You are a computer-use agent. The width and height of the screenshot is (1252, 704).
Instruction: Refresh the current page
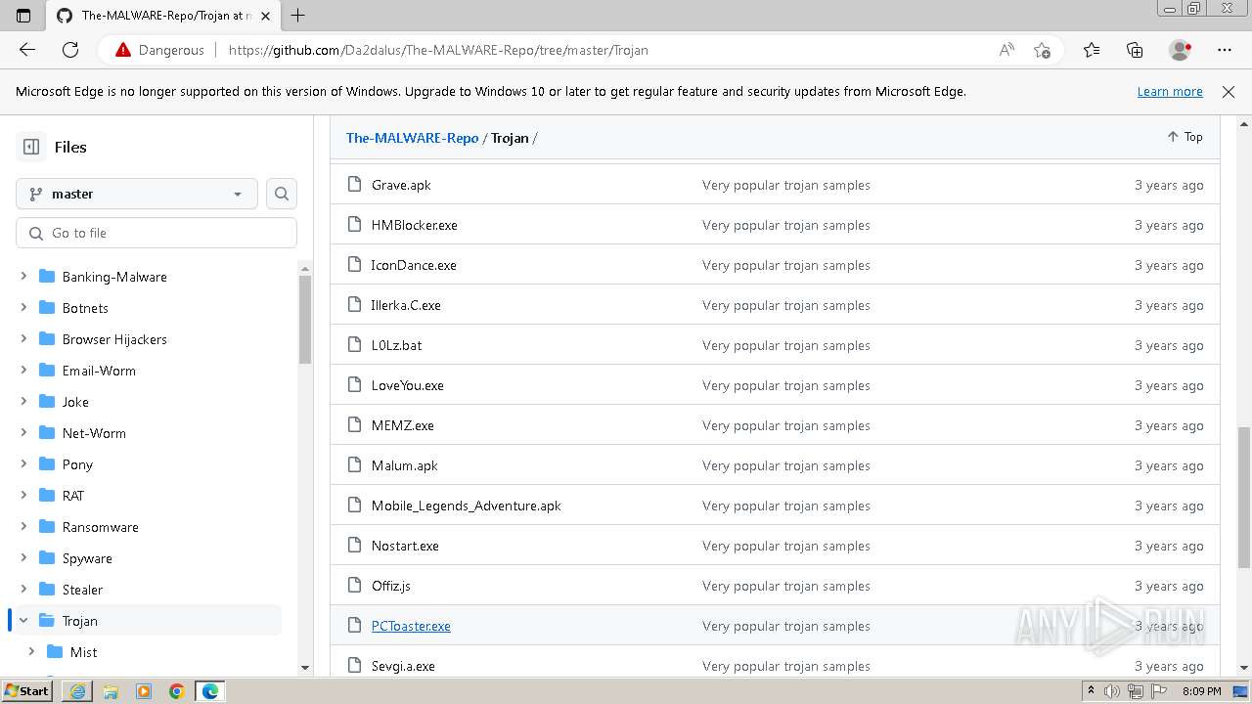pyautogui.click(x=70, y=50)
